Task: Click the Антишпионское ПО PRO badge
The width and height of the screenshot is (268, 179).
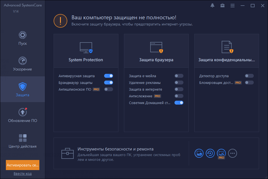Action: coord(96,89)
